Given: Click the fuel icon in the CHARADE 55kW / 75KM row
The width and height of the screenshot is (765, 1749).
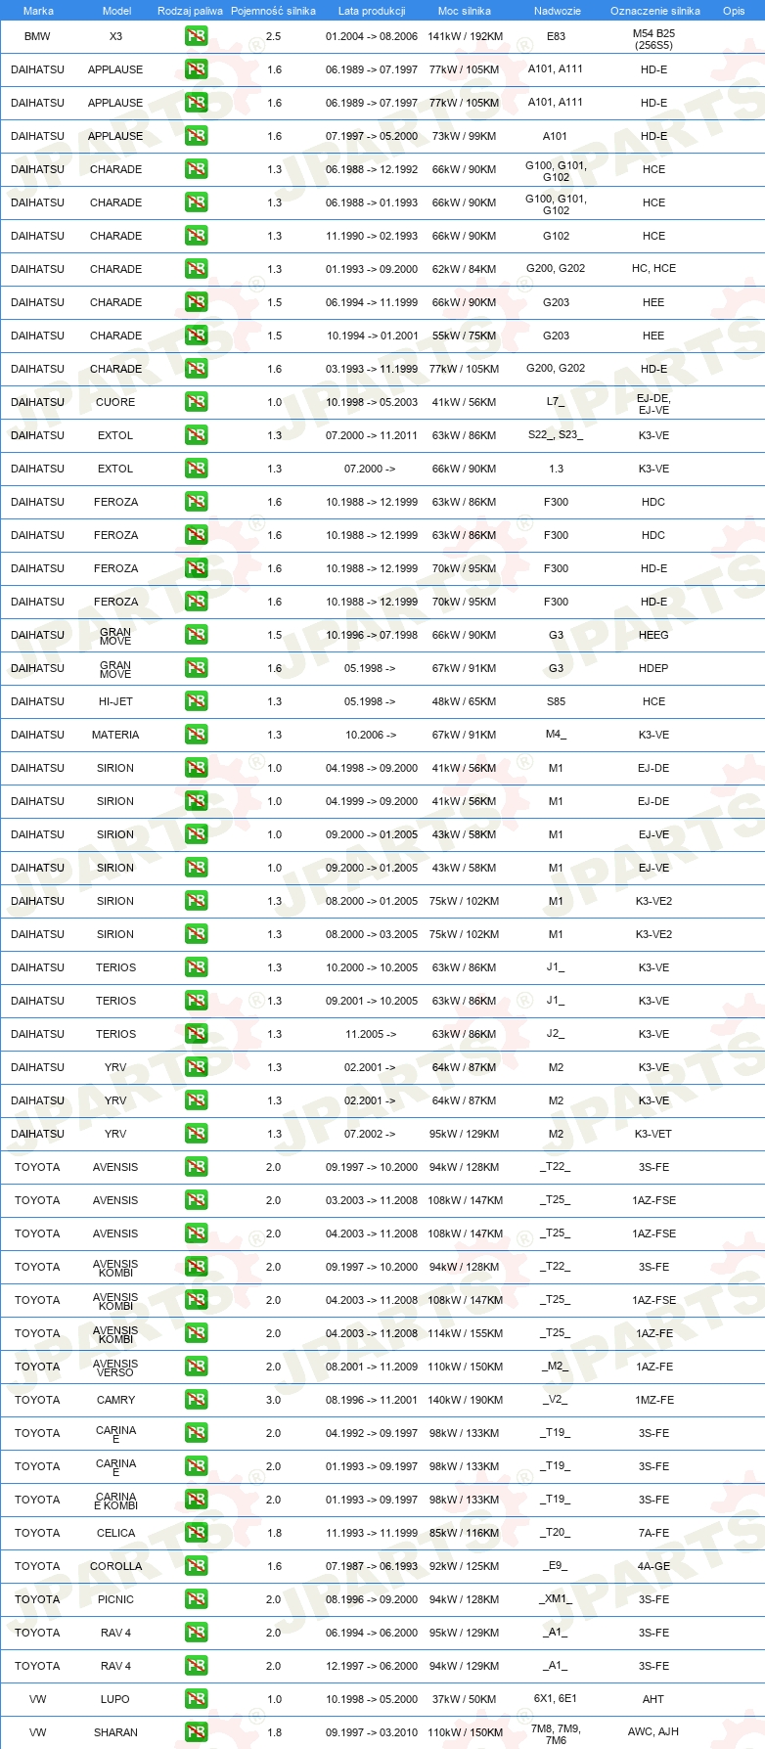Looking at the screenshot, I should 196,336.
